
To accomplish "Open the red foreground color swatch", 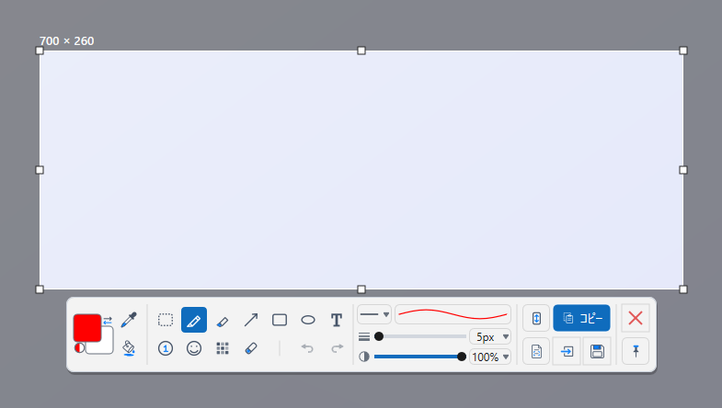I will [x=87, y=328].
